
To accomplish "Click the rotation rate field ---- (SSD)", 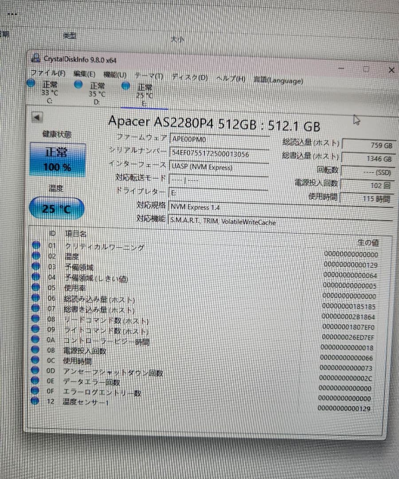I will coord(367,172).
